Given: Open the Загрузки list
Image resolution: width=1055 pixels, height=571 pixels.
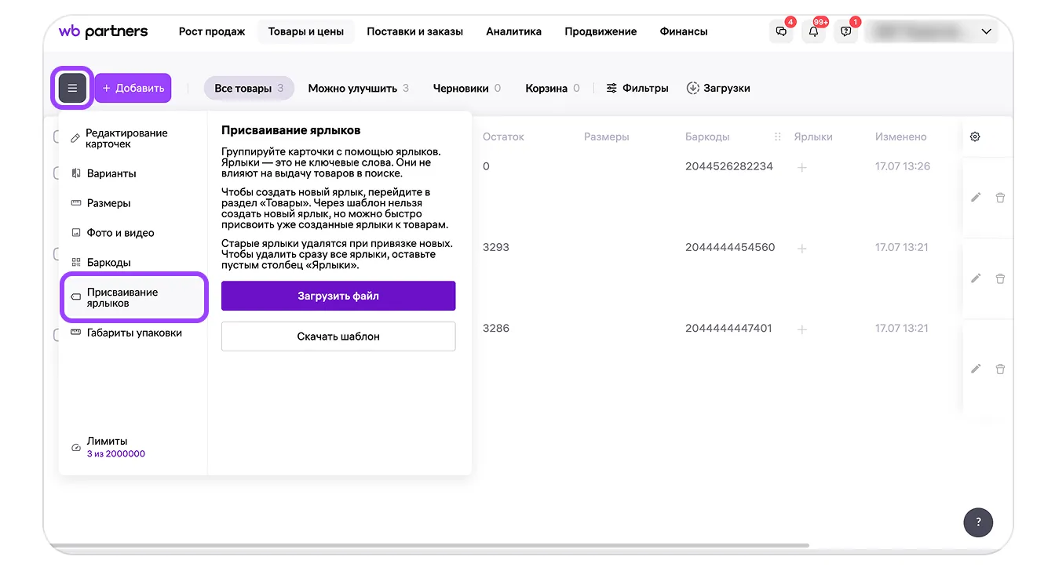Looking at the screenshot, I should pyautogui.click(x=718, y=89).
